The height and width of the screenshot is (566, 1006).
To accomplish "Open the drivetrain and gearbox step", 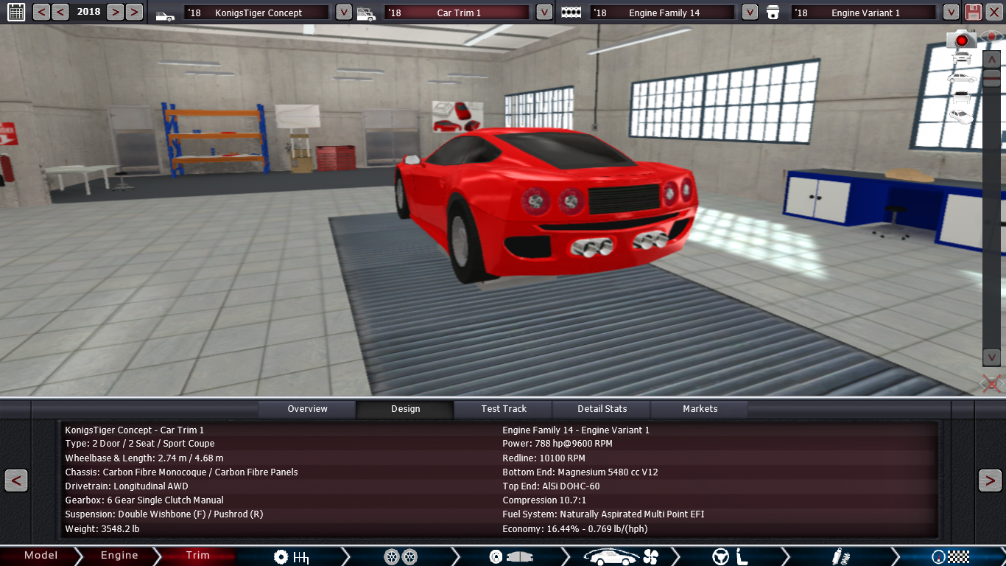I will point(291,556).
